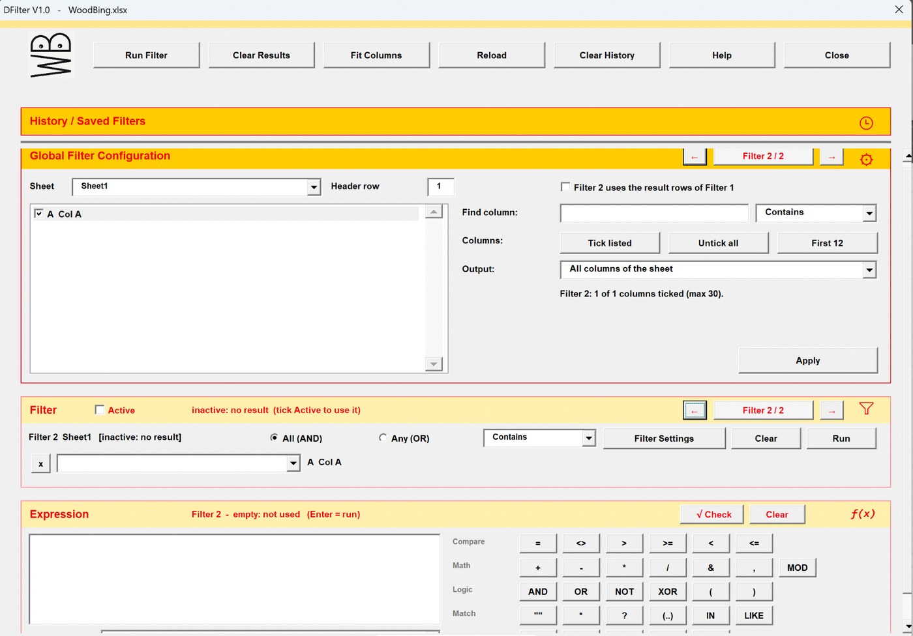Insert the question mark wildcard
This screenshot has width=913, height=636.
[x=624, y=615]
